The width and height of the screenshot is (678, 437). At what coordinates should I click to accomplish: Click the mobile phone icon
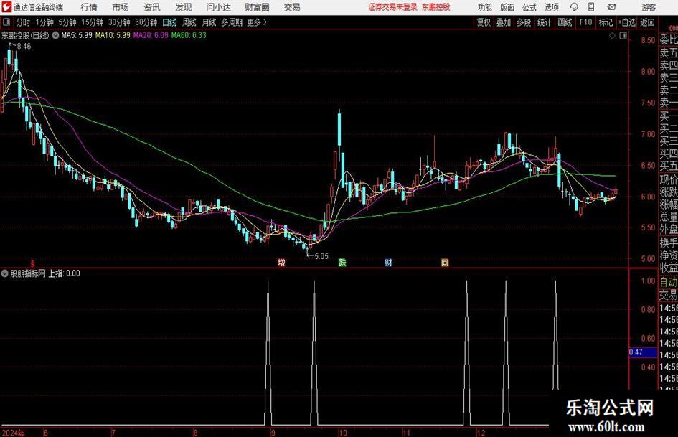[591, 7]
